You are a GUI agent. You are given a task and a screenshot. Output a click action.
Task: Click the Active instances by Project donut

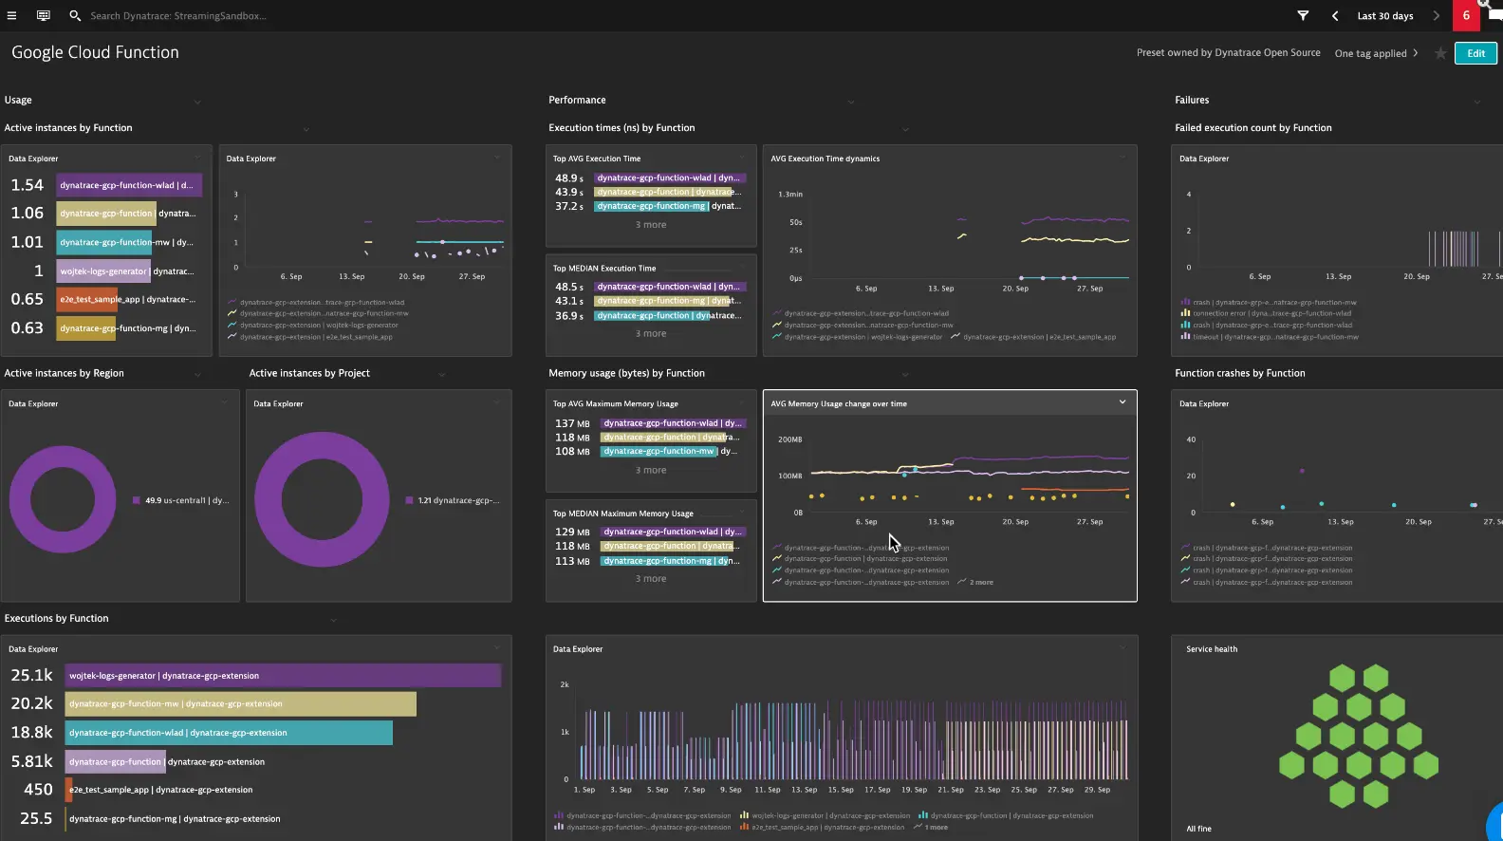(322, 499)
